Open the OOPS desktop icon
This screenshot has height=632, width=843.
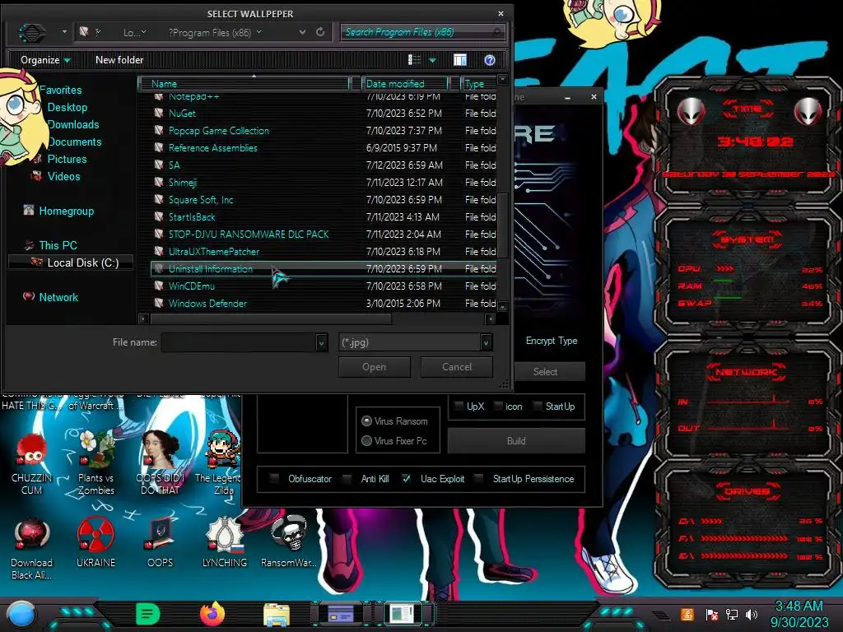tap(161, 543)
